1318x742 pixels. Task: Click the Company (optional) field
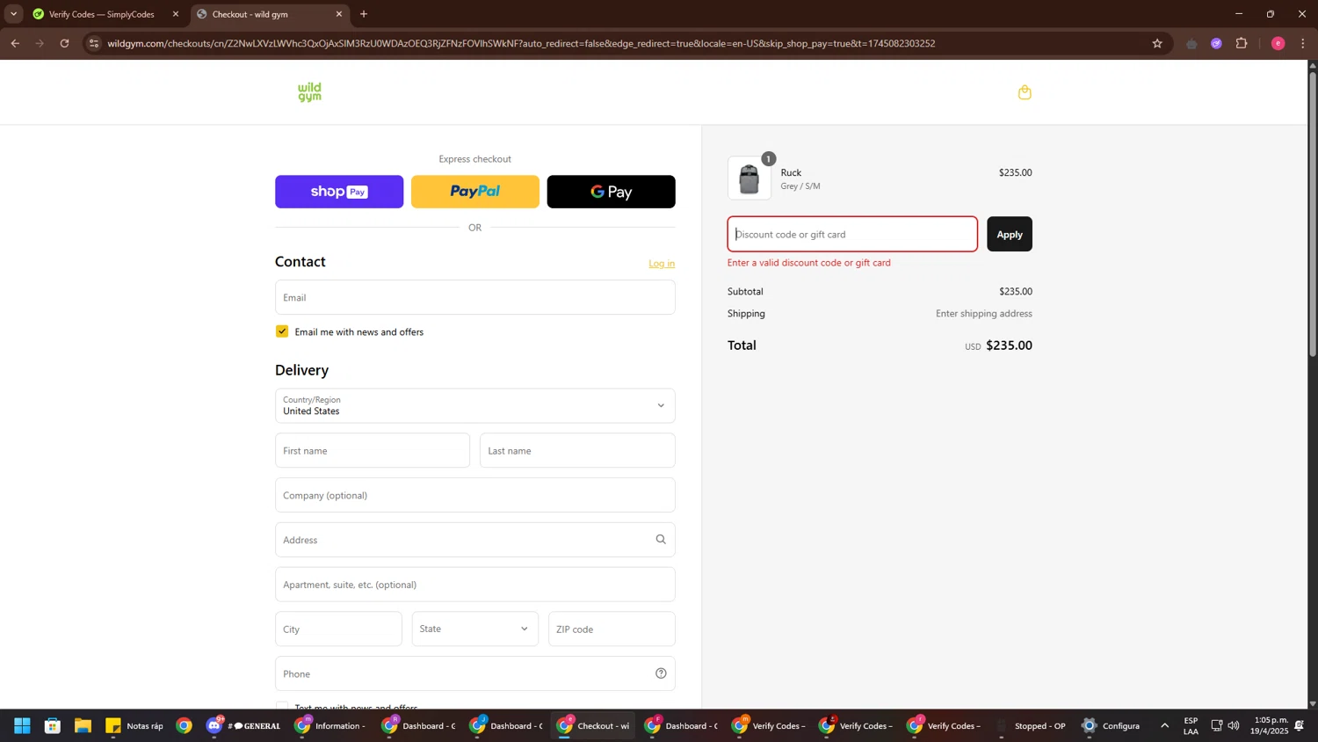(x=475, y=495)
